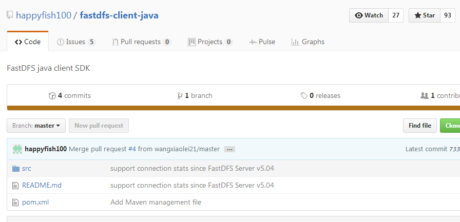Watch the repository

click(x=369, y=15)
